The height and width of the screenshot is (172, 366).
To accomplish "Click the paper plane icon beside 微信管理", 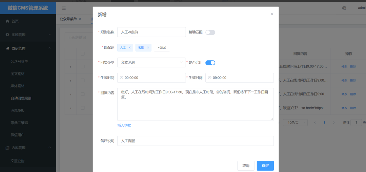I will pyautogui.click(x=7, y=48).
